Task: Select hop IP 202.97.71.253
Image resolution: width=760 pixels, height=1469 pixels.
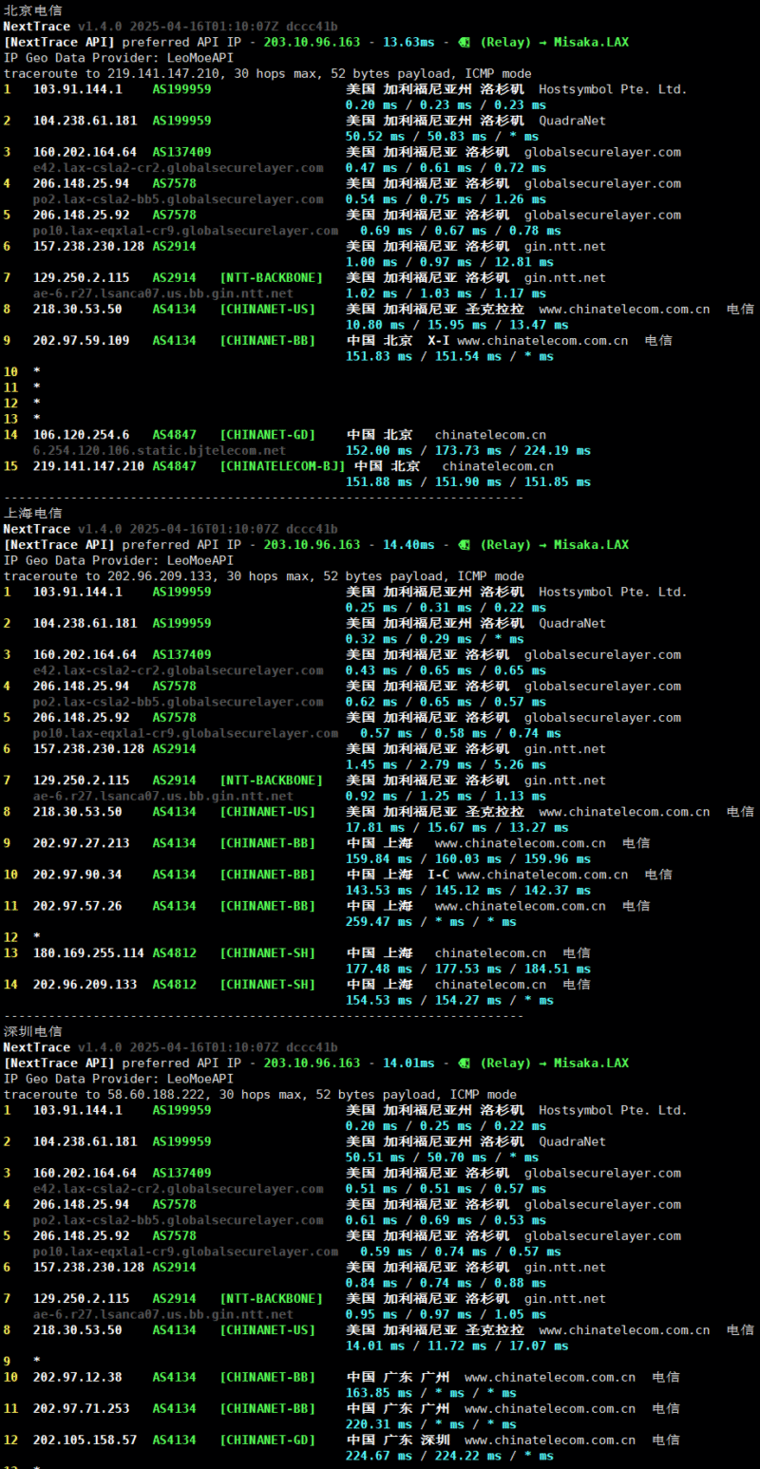Action: pos(81,1408)
